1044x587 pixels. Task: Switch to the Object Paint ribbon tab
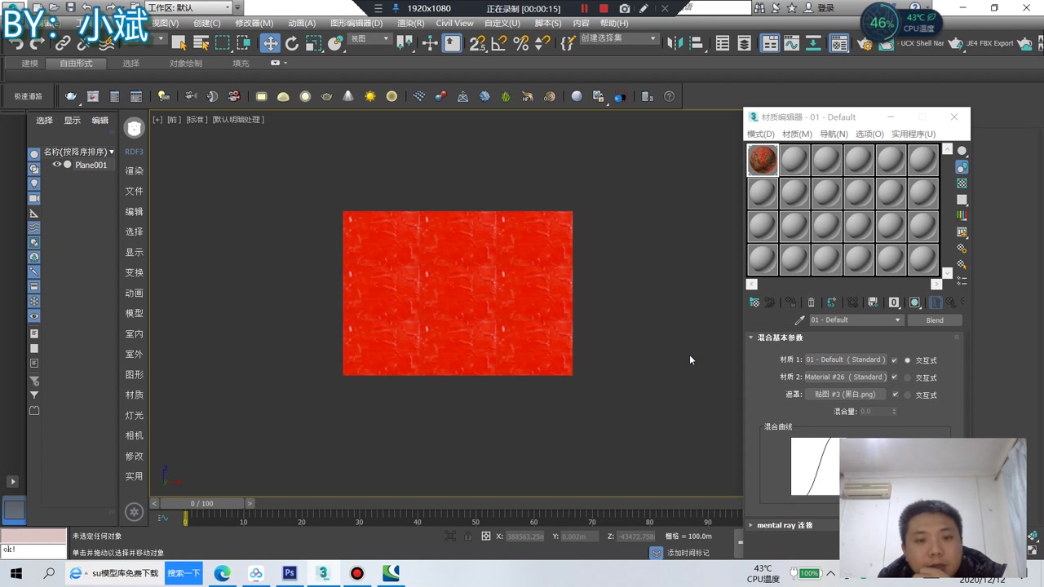(186, 63)
